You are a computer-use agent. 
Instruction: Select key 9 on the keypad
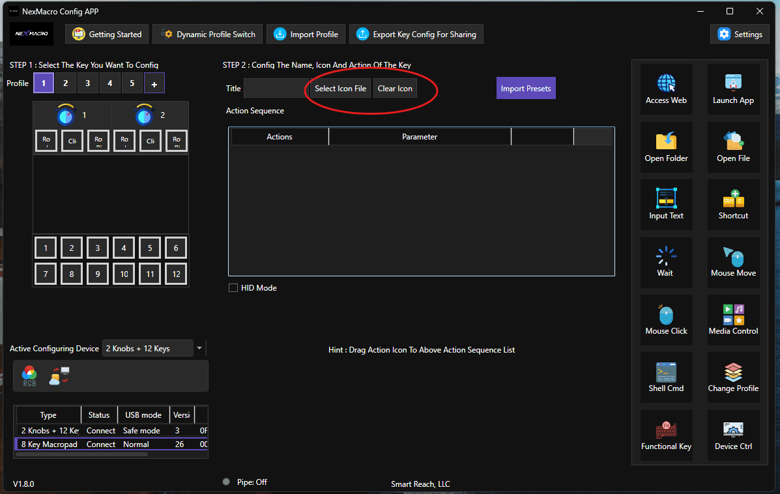(x=98, y=274)
